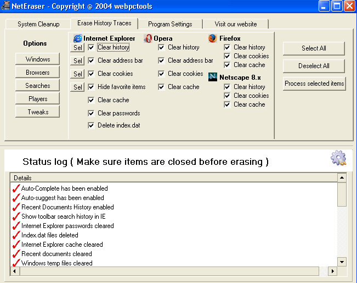Toggle Netscape Clear history checkbox
Screen dimensions: 357x283
pyautogui.click(x=227, y=87)
